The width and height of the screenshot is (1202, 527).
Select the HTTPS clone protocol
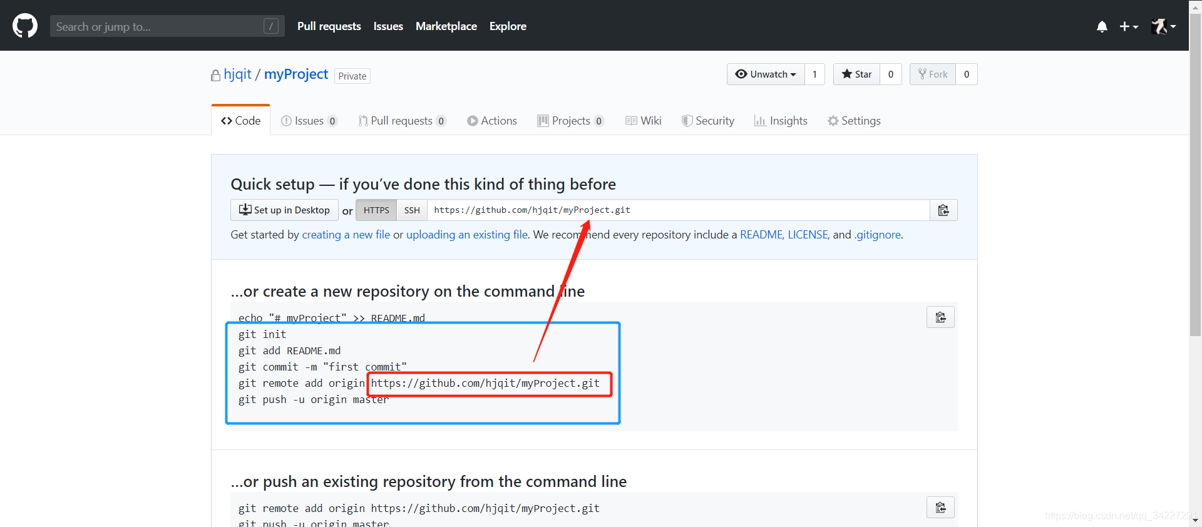(x=376, y=210)
